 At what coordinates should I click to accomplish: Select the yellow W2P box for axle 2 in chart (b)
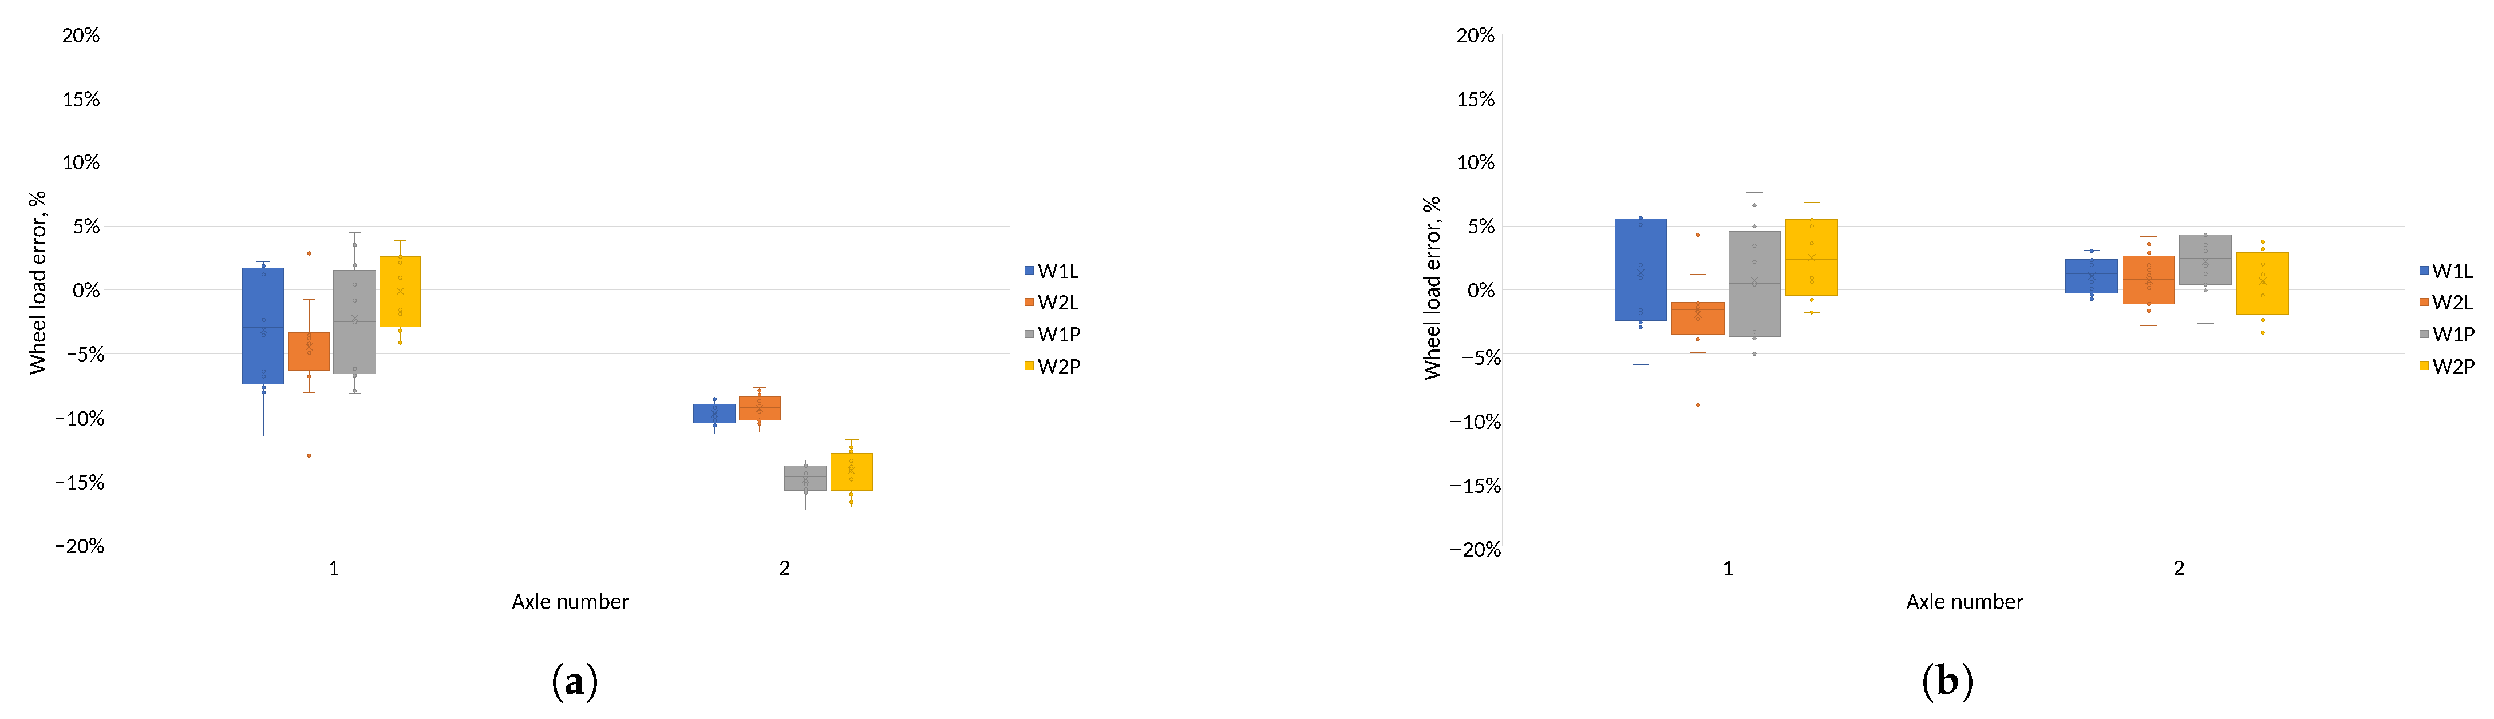(x=2263, y=283)
